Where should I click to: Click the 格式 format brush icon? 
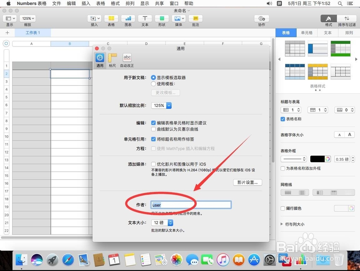pyautogui.click(x=328, y=18)
